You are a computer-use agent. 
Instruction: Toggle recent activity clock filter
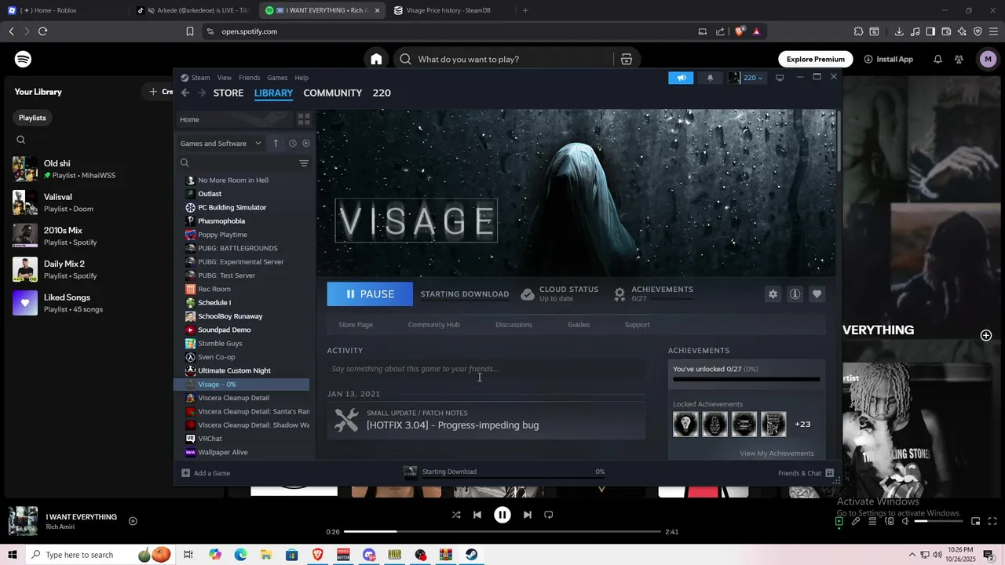pyautogui.click(x=292, y=144)
